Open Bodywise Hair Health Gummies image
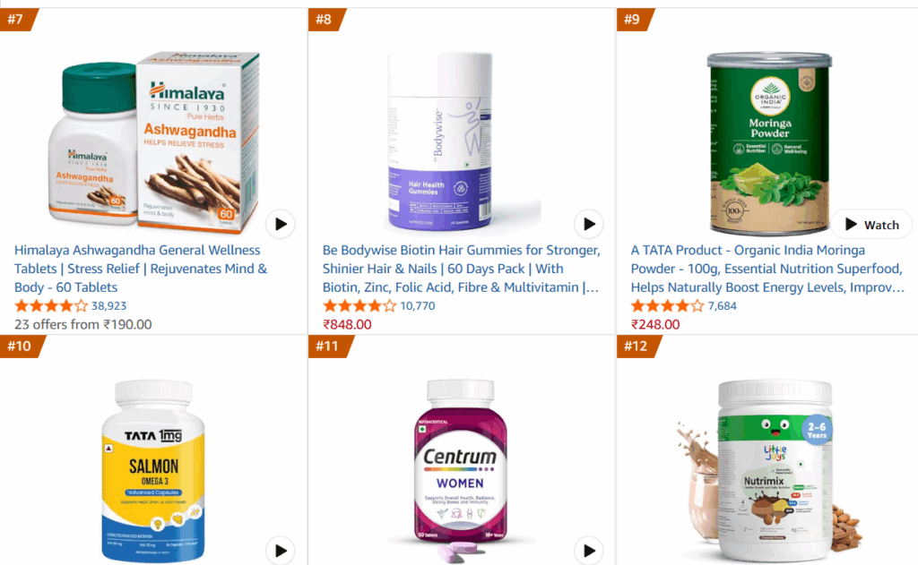This screenshot has width=918, height=565. tap(440, 141)
